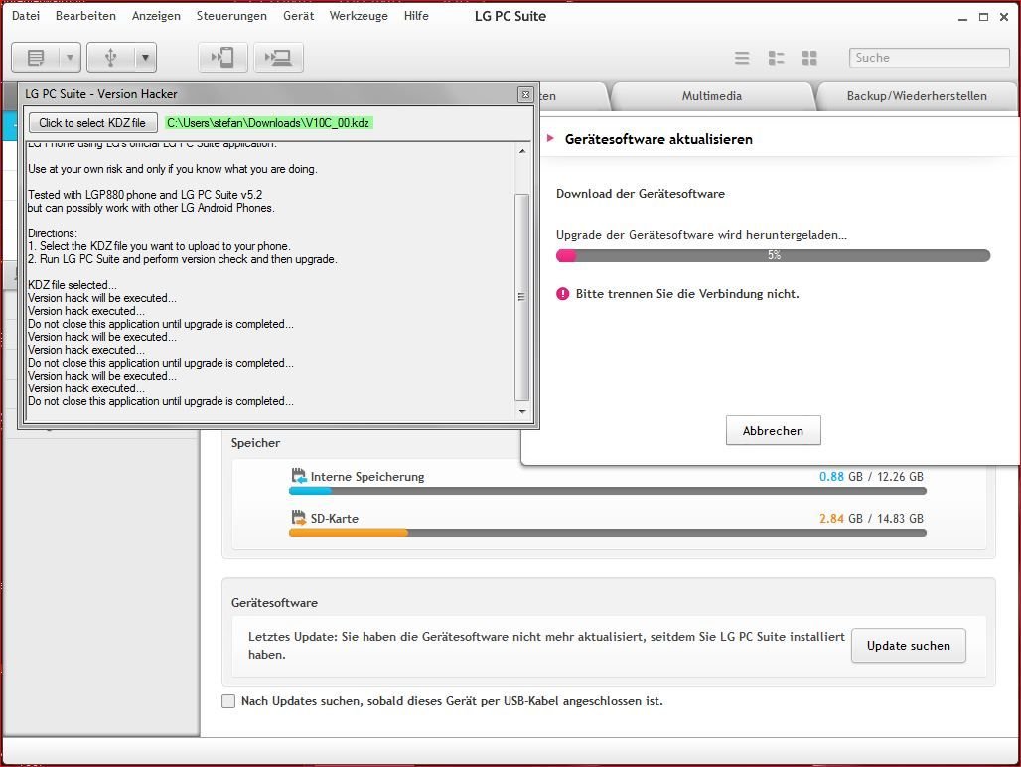This screenshot has height=767, width=1021.
Task: Click the Version Hacker log scroll down arrow
Action: coord(522,411)
